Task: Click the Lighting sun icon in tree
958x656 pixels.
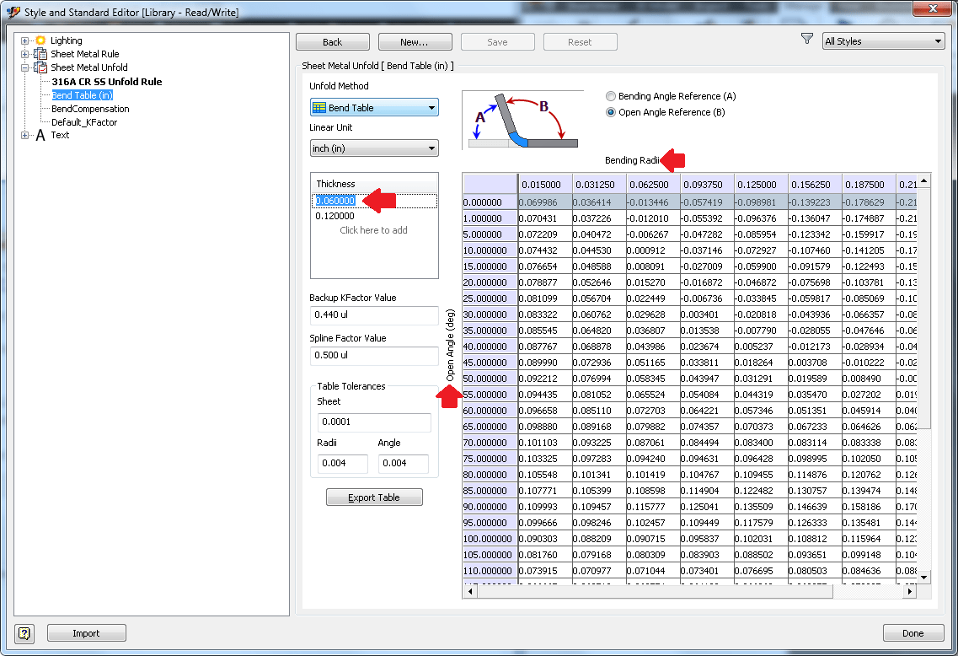Action: 40,40
